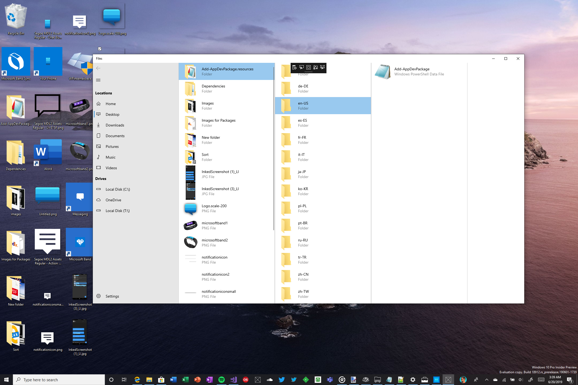Select Word shortcut on the desktop

click(48, 155)
